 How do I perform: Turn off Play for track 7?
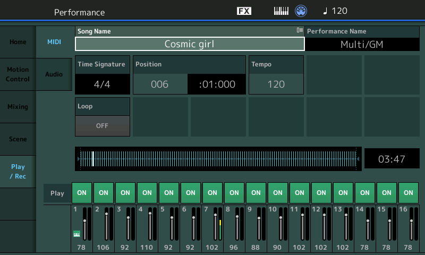click(x=212, y=193)
